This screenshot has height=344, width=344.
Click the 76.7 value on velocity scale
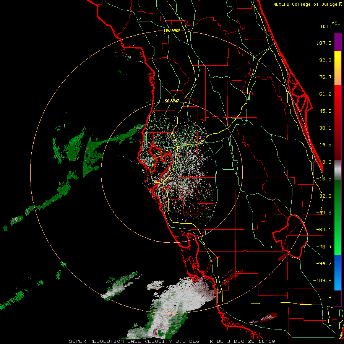tap(325, 77)
